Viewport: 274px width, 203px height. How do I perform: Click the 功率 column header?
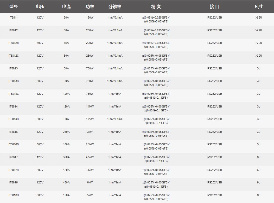tap(90, 7)
